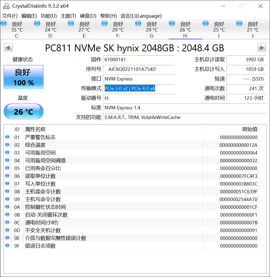This screenshot has height=277, width=270.
Task: Click status dot next to 综合温度
Action: coord(7,145)
